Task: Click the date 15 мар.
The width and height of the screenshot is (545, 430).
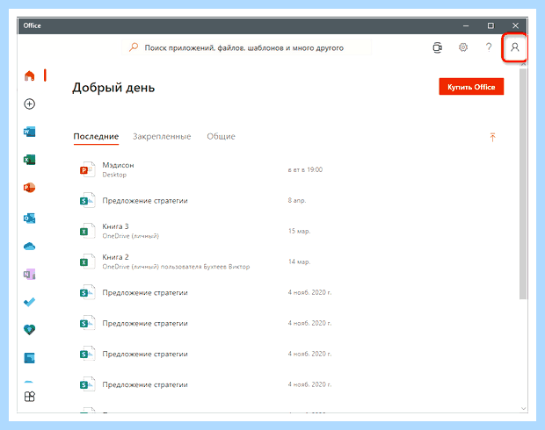Action: 299,231
